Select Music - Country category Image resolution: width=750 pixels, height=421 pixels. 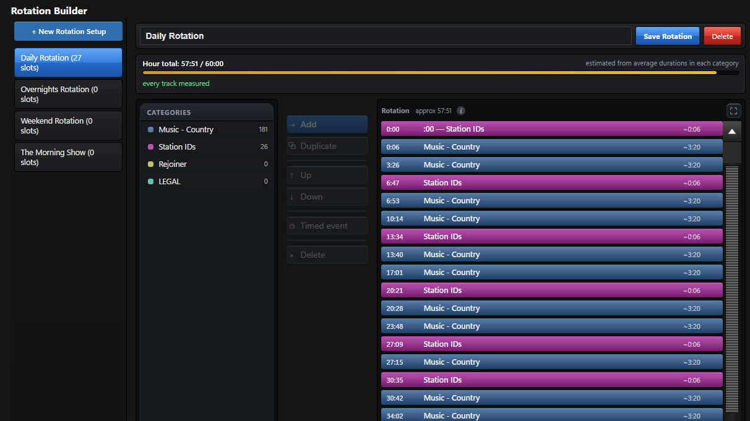[207, 130]
